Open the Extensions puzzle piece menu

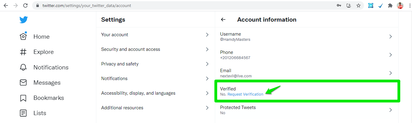point(390,5)
